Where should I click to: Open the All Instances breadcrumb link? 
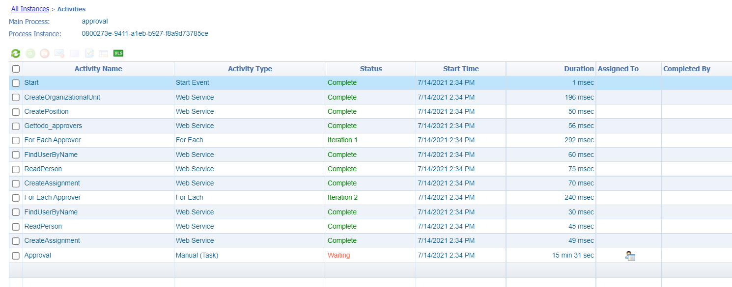coord(30,9)
